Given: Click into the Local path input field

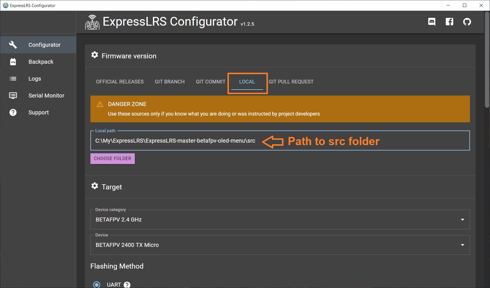Looking at the screenshot, I should pyautogui.click(x=280, y=141).
